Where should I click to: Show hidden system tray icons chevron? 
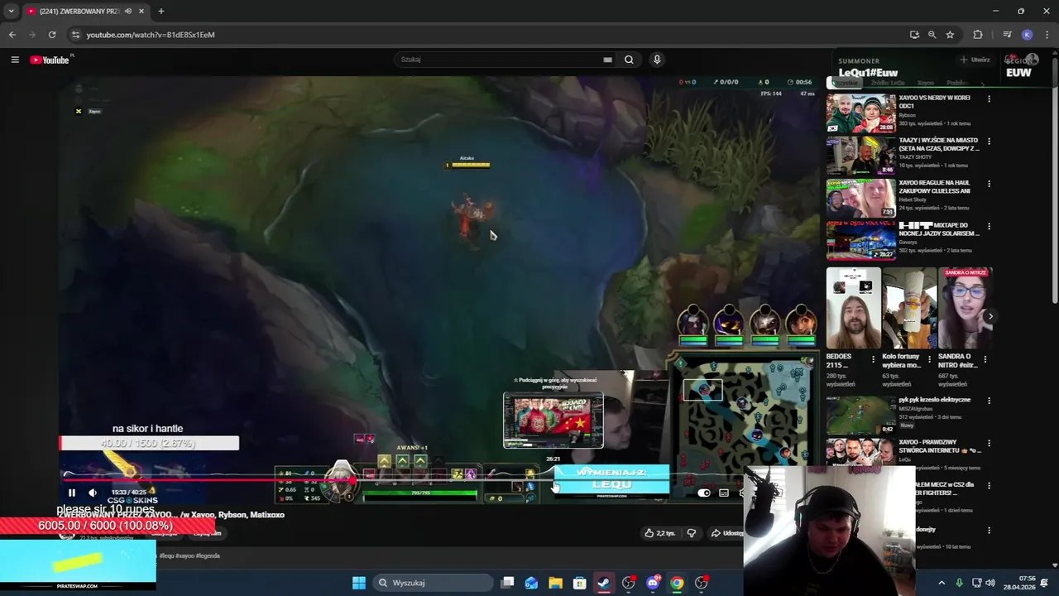942,583
